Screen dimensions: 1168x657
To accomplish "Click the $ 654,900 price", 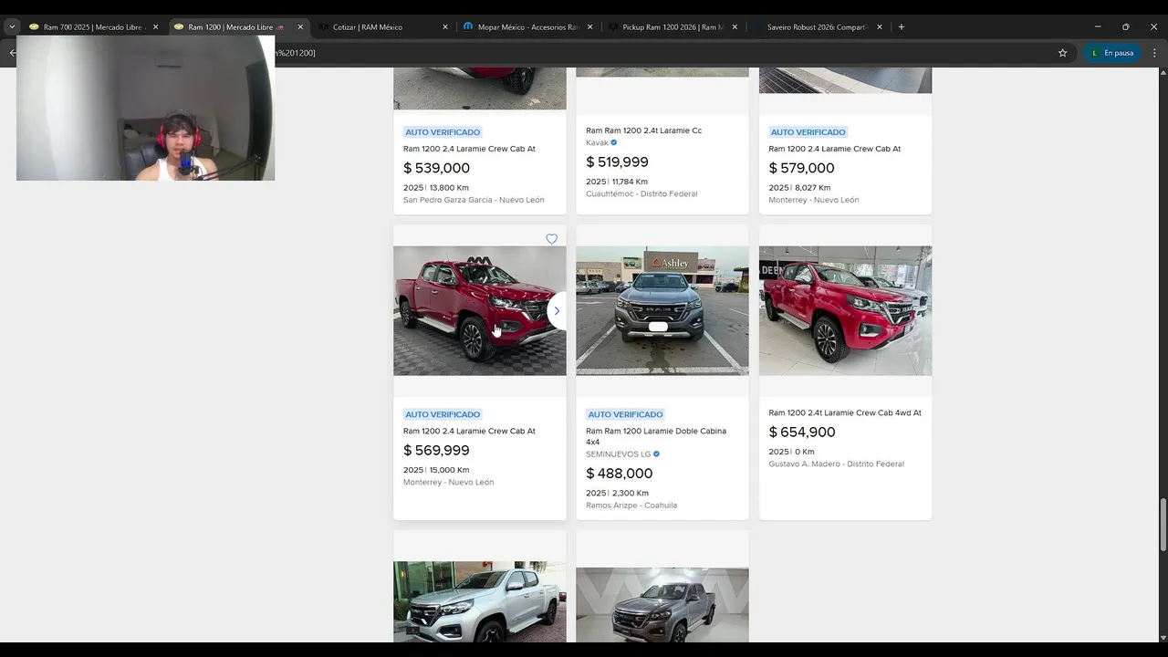I will 801,432.
